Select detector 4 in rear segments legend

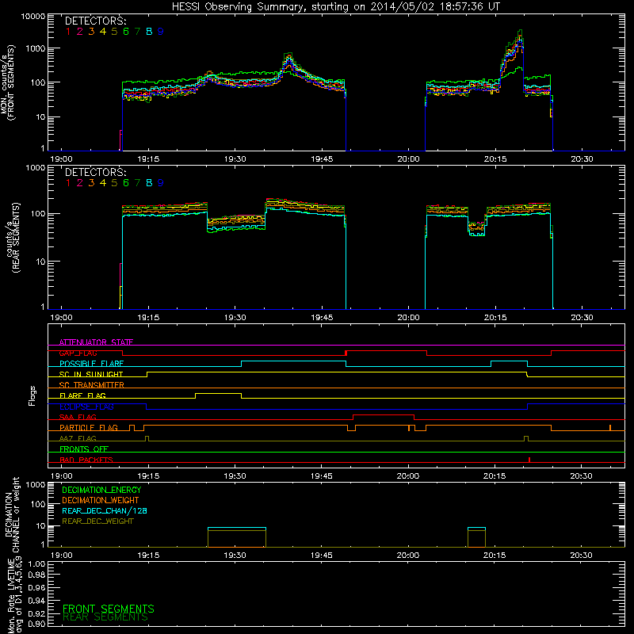coord(103,183)
